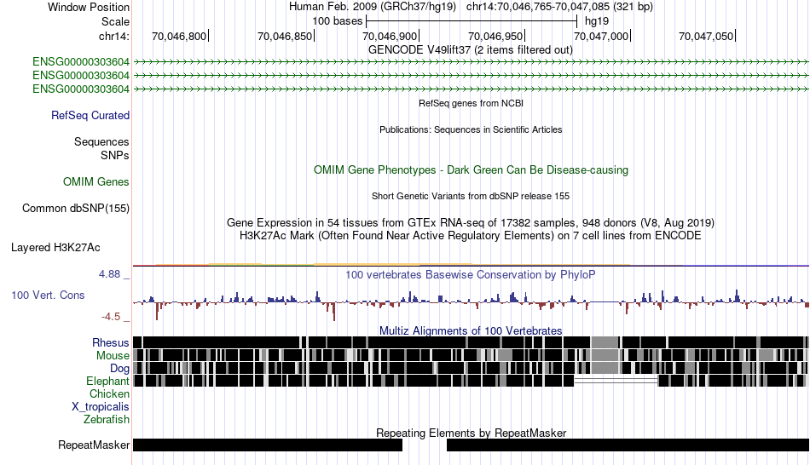Select the second ENSG00000303604 gene label
810x465 pixels.
[x=81, y=75]
